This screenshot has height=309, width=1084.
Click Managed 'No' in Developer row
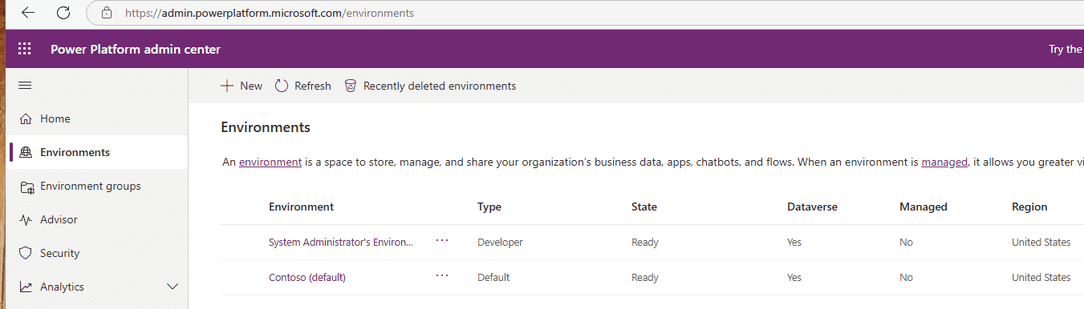click(906, 242)
